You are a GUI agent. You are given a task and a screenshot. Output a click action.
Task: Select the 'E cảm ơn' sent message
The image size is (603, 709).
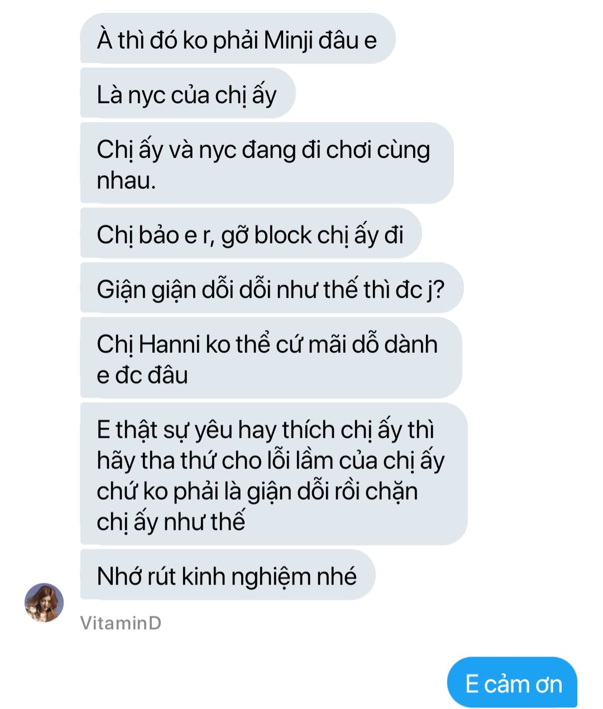click(513, 683)
